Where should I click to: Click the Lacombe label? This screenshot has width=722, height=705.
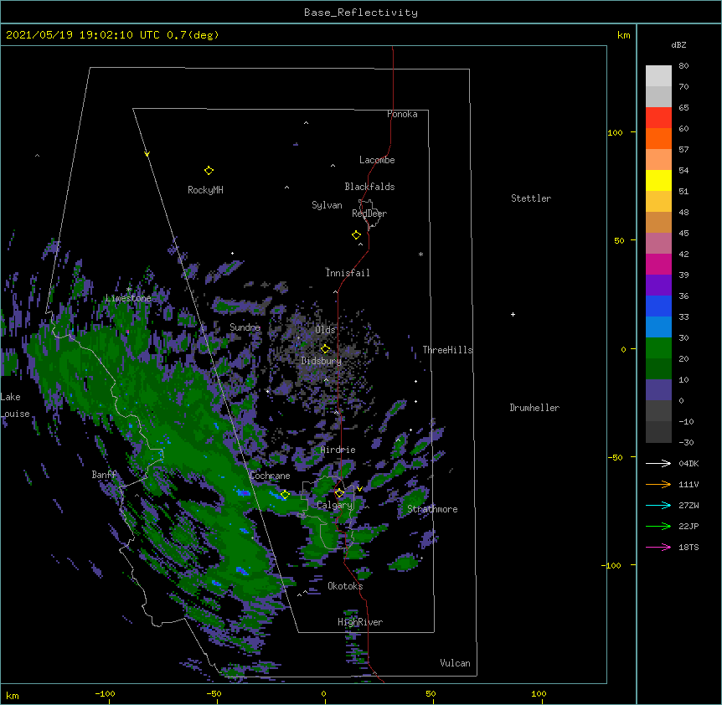coord(377,160)
